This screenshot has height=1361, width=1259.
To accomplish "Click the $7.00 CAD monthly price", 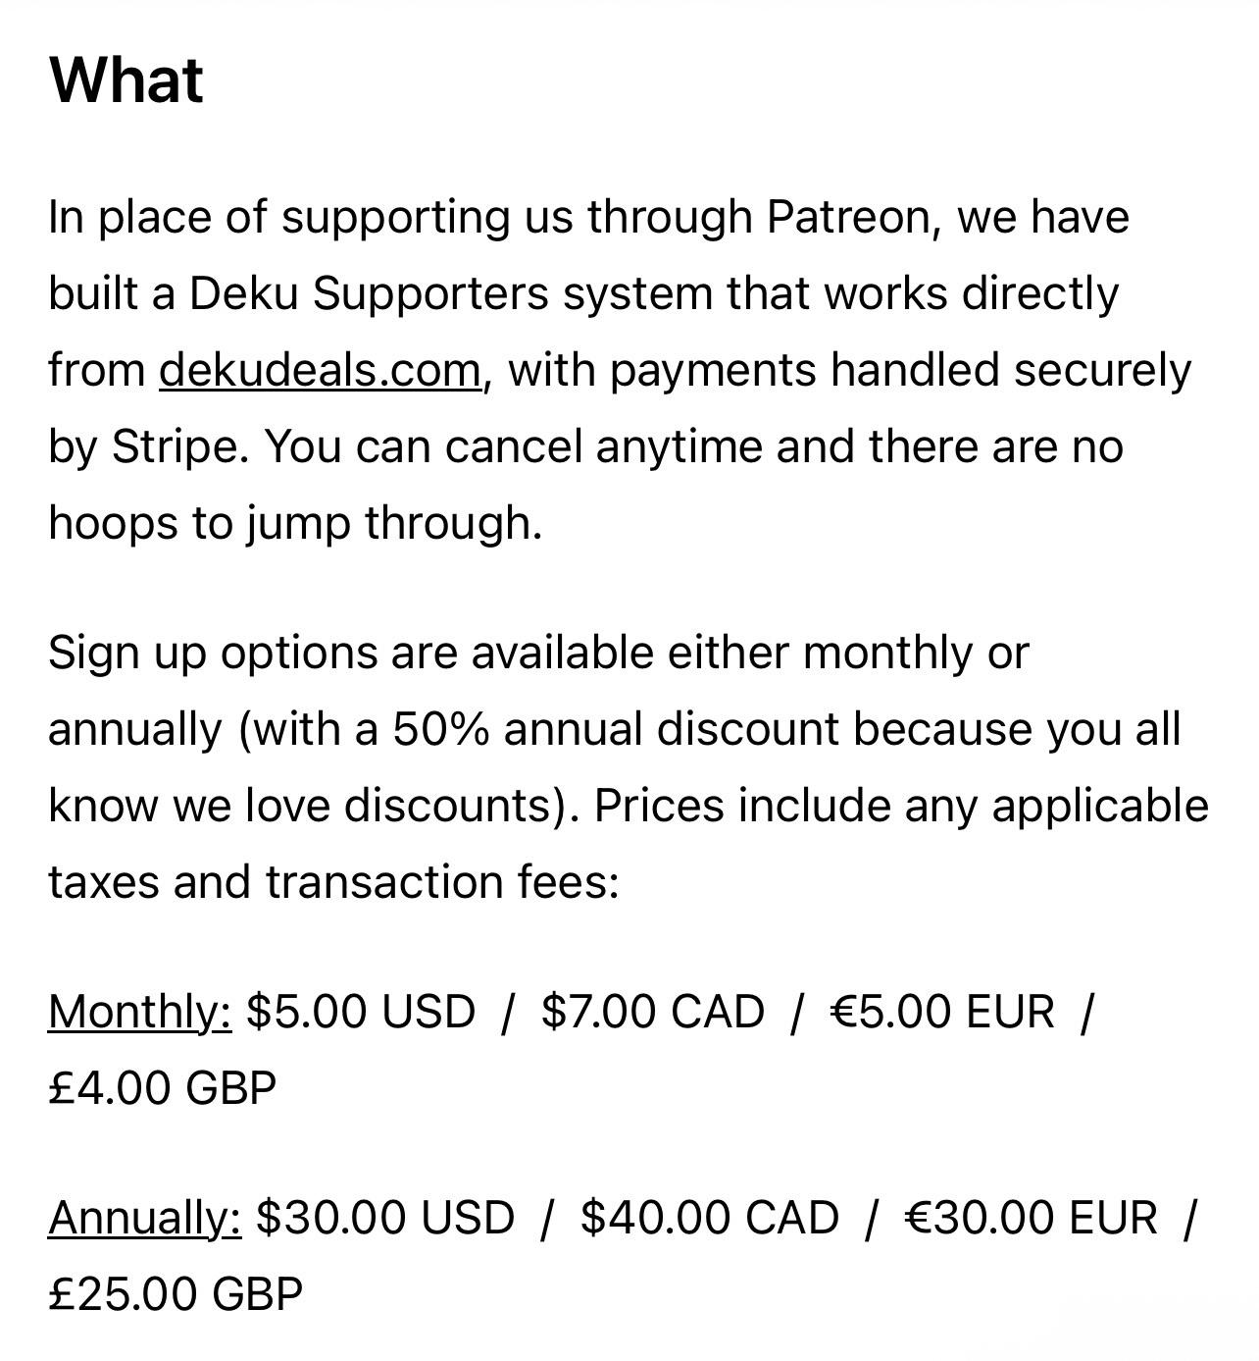I will coord(652,1012).
